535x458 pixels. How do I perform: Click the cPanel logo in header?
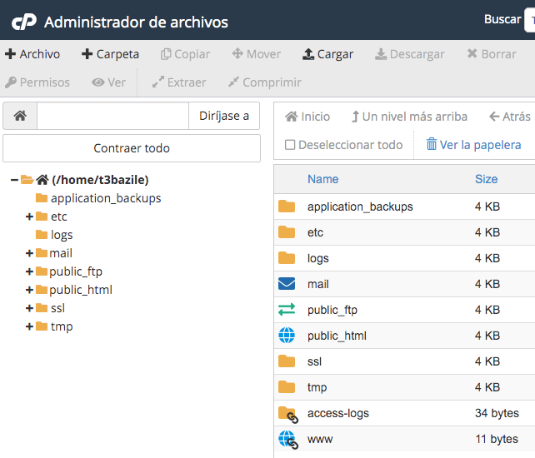24,22
